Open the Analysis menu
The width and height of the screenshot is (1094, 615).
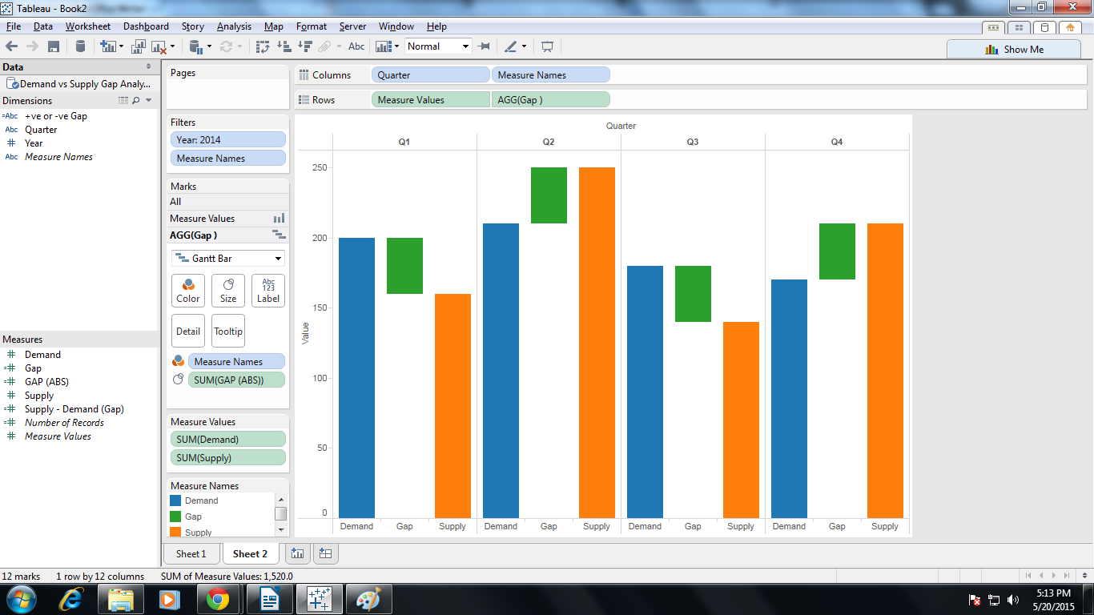tap(234, 26)
